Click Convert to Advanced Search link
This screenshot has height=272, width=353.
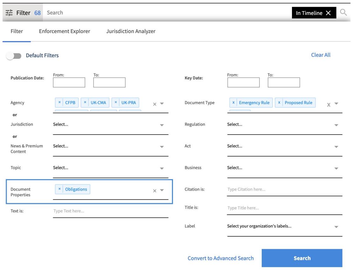pos(221,258)
